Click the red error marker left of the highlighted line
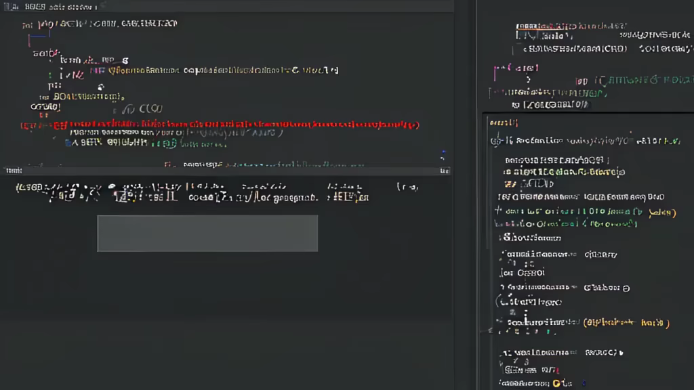Viewport: 694px width, 390px height. (x=23, y=125)
